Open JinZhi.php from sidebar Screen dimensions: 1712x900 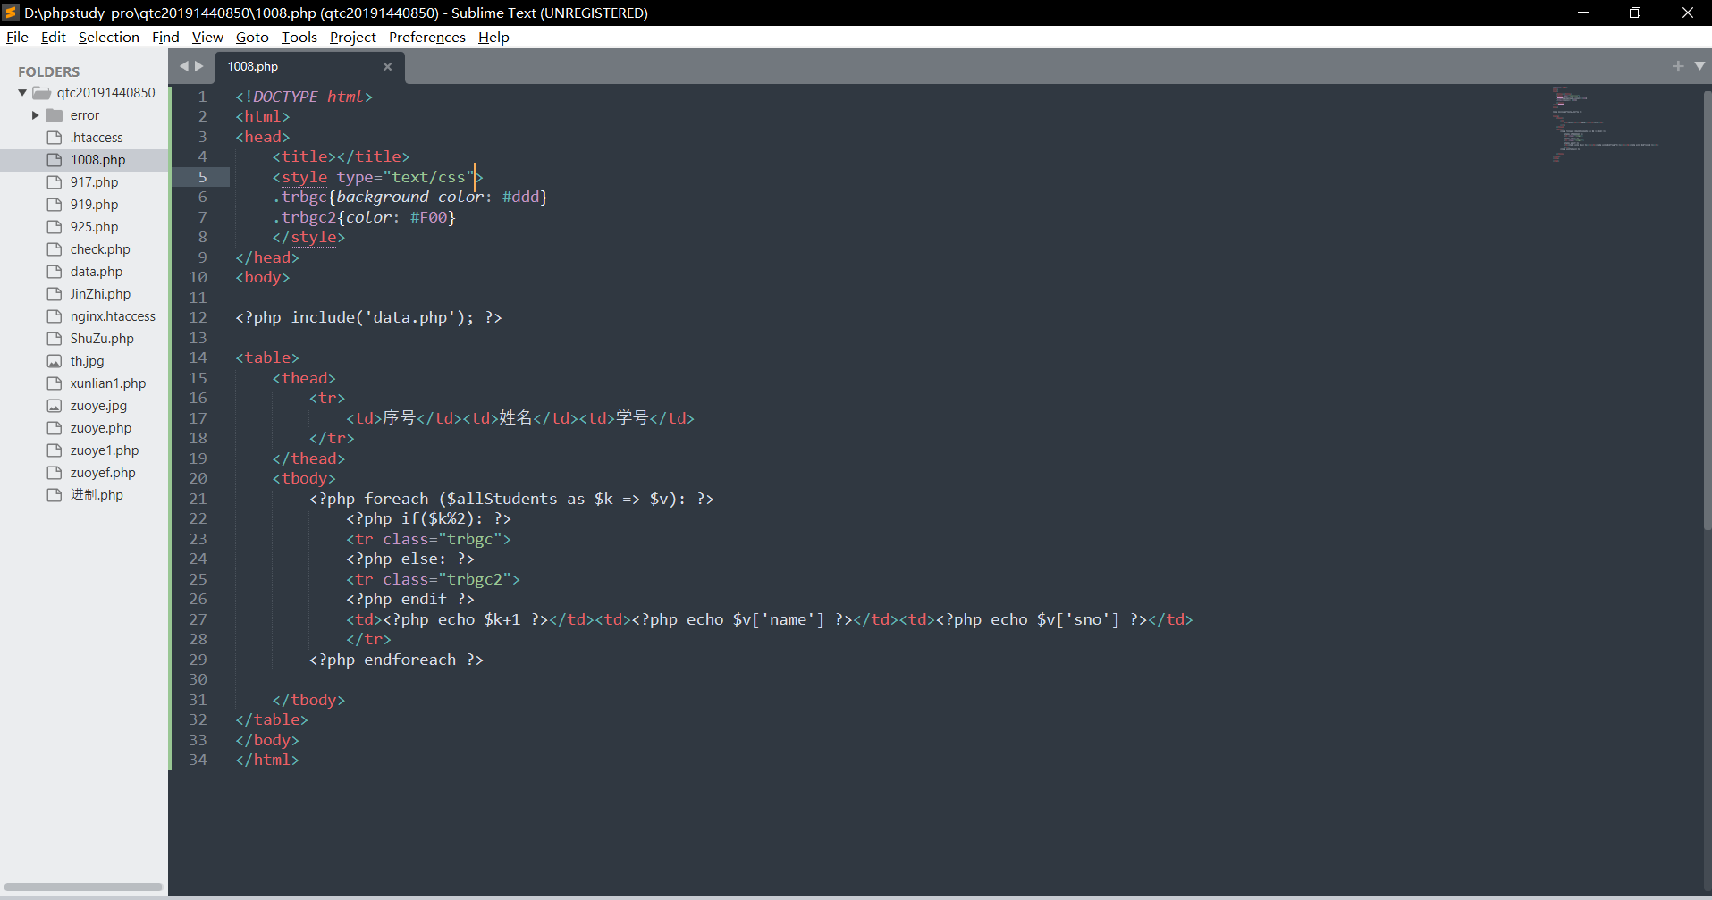pos(100,294)
